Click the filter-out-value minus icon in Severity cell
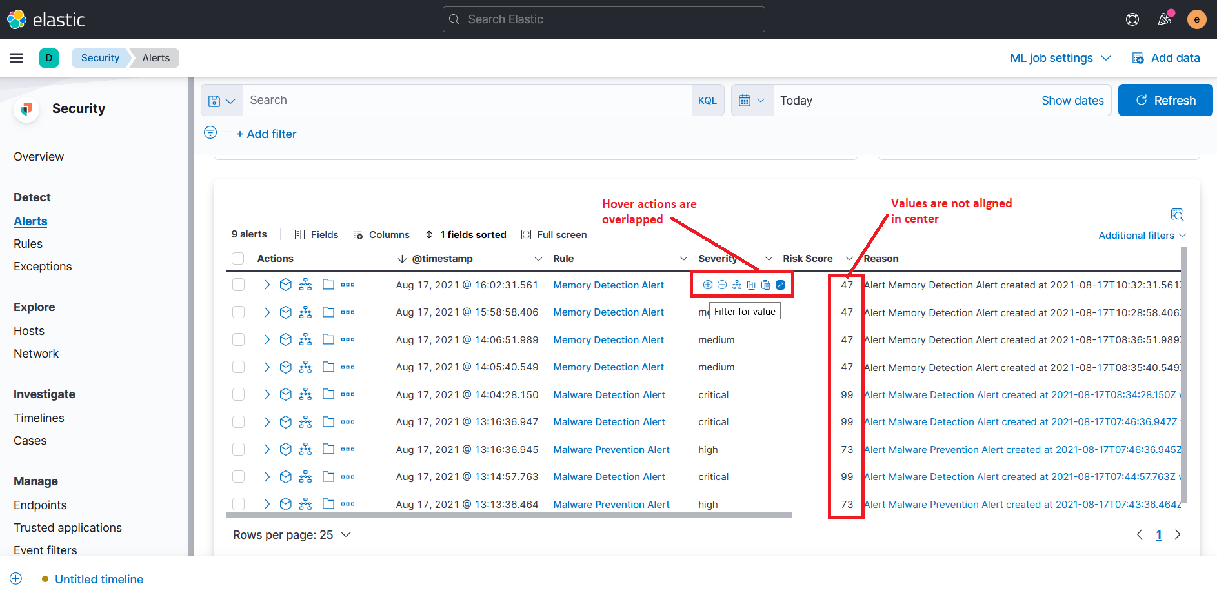Viewport: 1217px width, 595px height. tap(722, 285)
